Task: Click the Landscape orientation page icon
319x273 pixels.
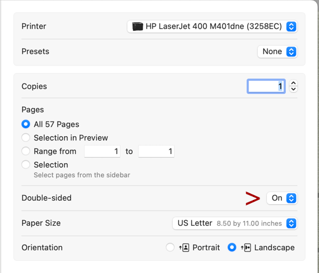Action: click(x=246, y=248)
